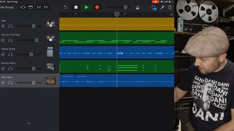Tap bar 3 marker on the ruler
This screenshot has width=234, height=131.
tap(76, 14)
